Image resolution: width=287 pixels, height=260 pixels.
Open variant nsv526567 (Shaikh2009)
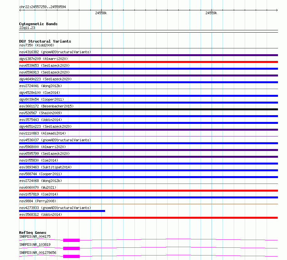[41, 113]
